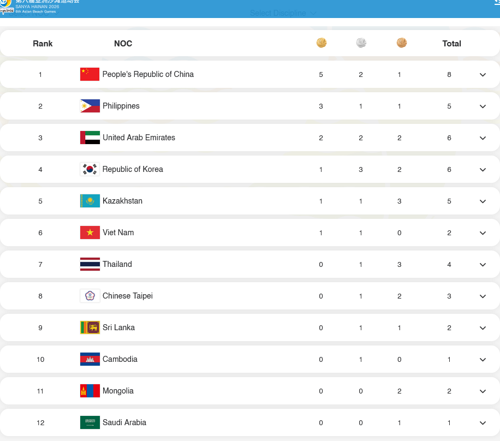This screenshot has height=441, width=500.
Task: Expand the United Arab Emirates row
Action: tap(483, 138)
